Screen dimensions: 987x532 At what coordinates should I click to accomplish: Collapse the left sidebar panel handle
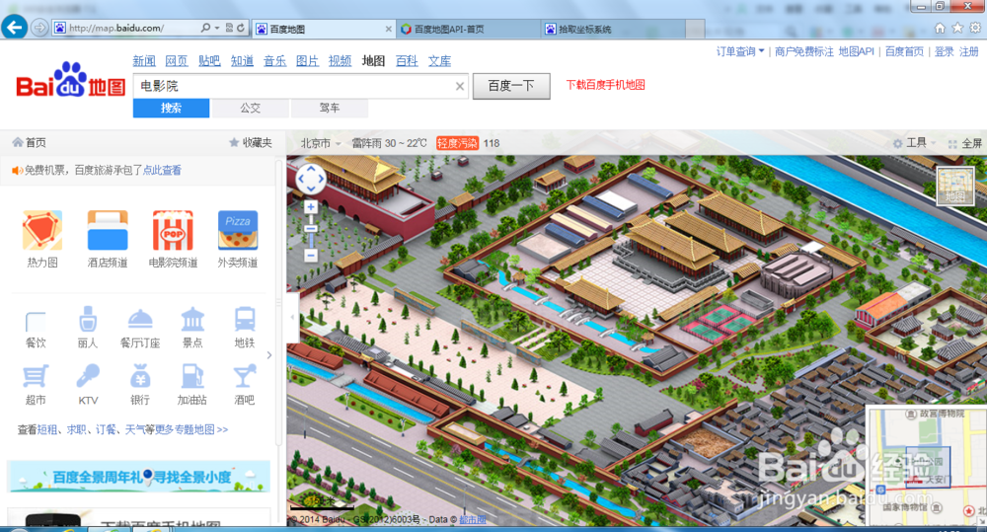292,317
